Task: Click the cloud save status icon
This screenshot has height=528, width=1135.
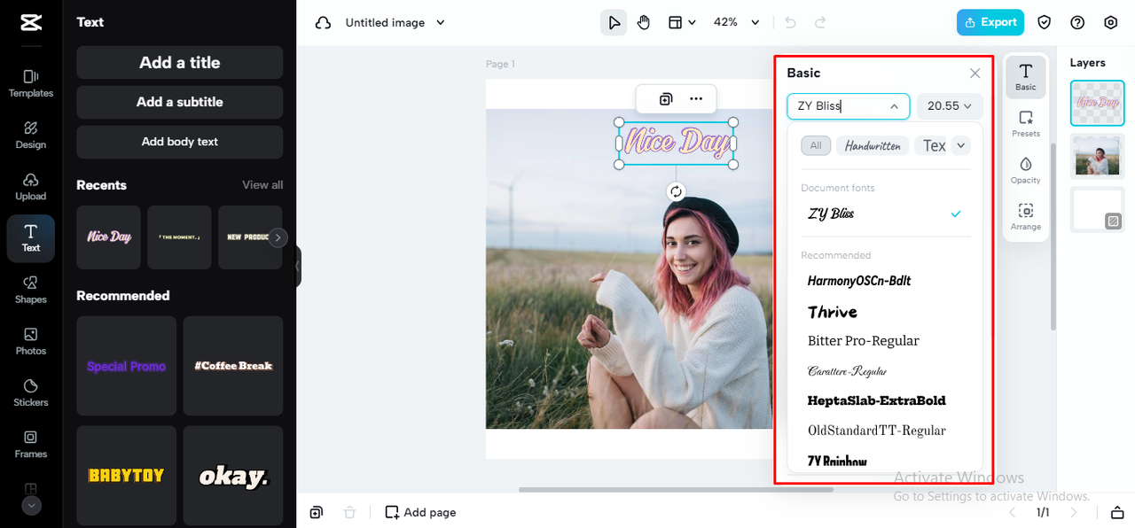Action: (324, 23)
